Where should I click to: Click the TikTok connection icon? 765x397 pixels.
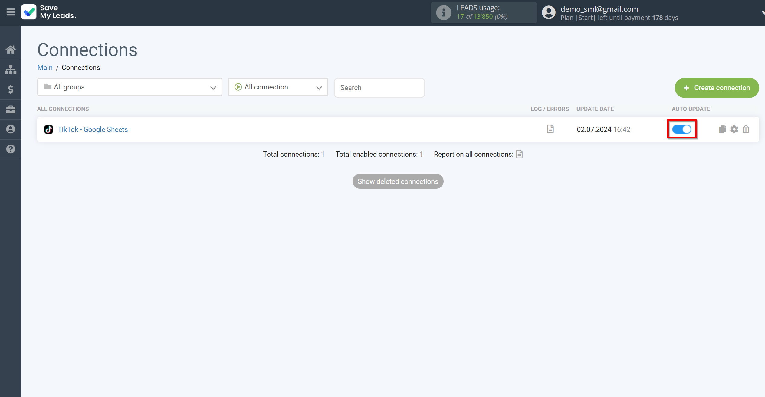pos(49,129)
